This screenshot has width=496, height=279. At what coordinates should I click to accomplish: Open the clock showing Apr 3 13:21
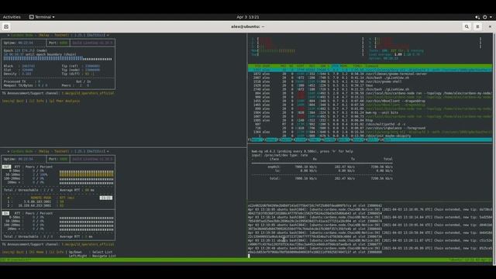point(248,17)
